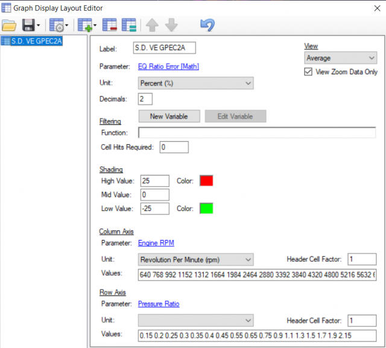Image resolution: width=386 pixels, height=348 pixels.
Task: Toggle View Zoom Data Only checkbox
Action: pos(309,72)
